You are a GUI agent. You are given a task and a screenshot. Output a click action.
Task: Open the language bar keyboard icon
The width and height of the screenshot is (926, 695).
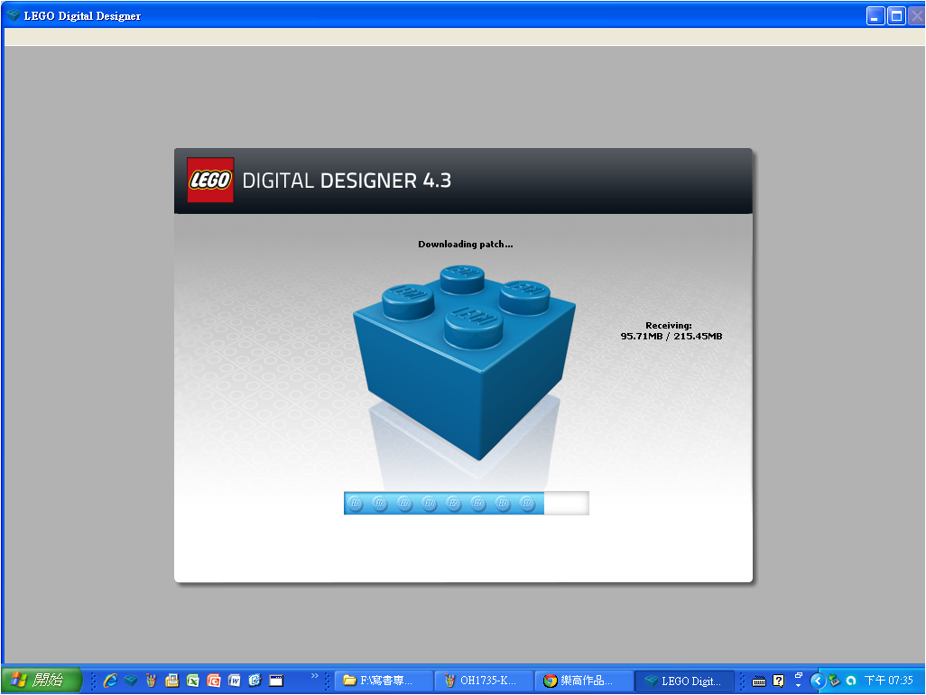[759, 681]
